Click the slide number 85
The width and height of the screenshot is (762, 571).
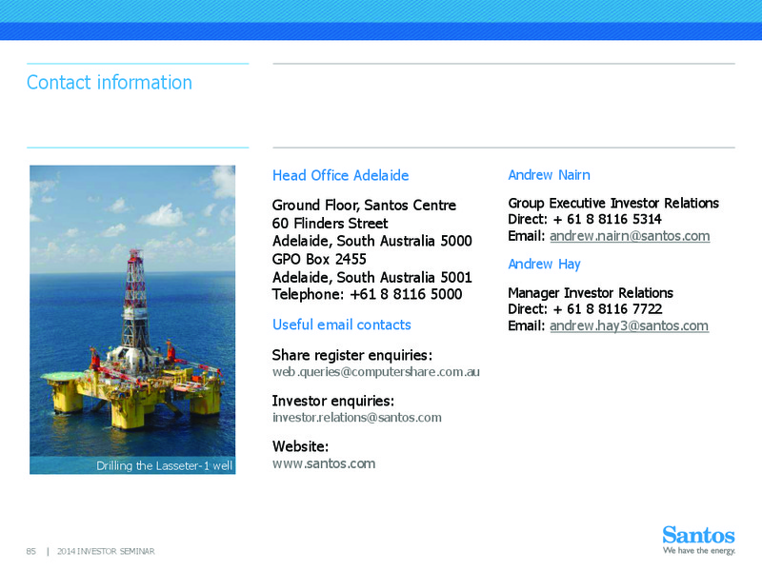pos(31,552)
